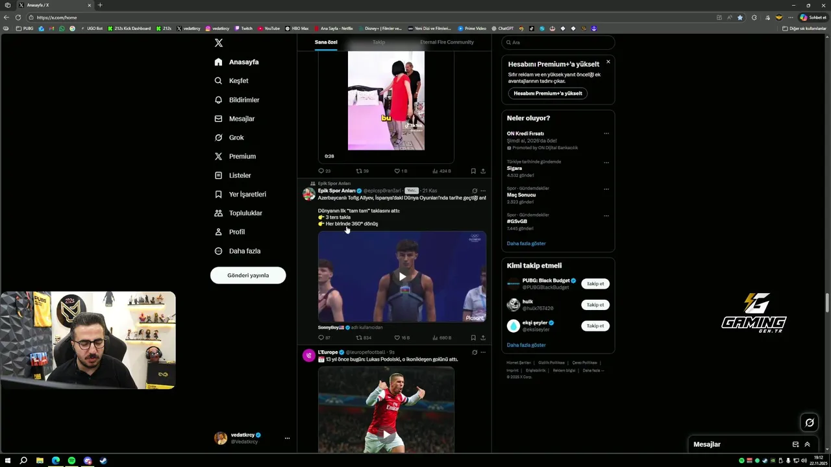The width and height of the screenshot is (831, 467).
Task: Click Grok icon on Epik Spor Anları post
Action: click(475, 191)
